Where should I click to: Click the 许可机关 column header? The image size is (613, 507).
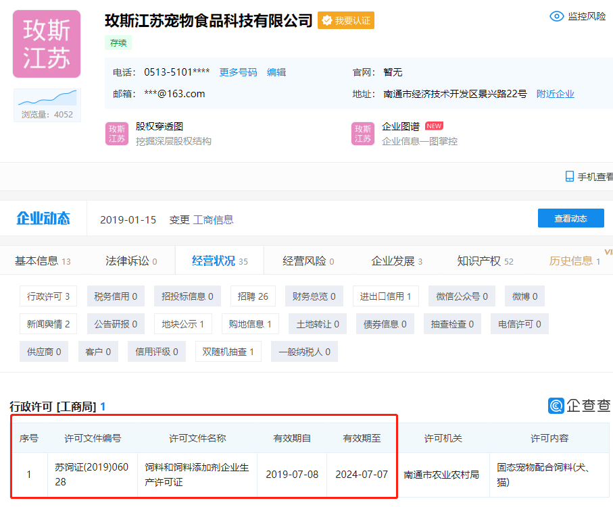click(x=443, y=438)
